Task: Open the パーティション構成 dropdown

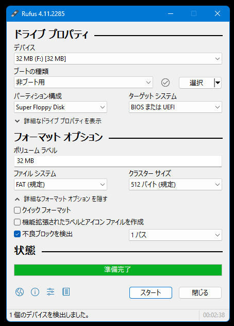Action: [x=60, y=107]
